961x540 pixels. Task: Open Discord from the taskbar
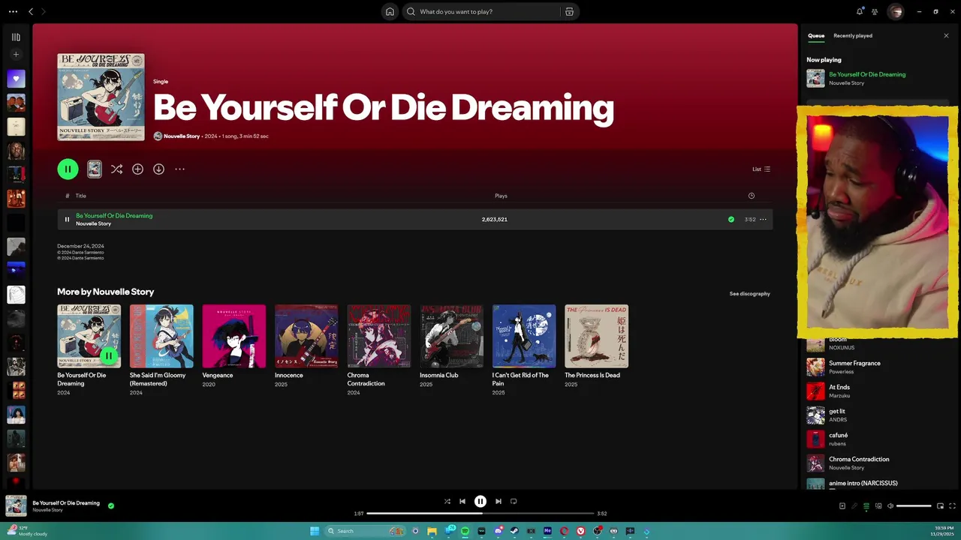(498, 531)
